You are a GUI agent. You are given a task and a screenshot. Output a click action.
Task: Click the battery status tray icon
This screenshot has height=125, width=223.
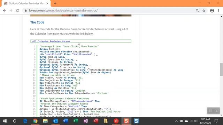pos(181,121)
